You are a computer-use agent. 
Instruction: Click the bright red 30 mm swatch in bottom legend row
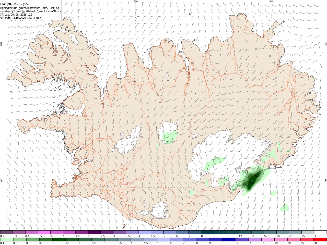click(x=320, y=239)
